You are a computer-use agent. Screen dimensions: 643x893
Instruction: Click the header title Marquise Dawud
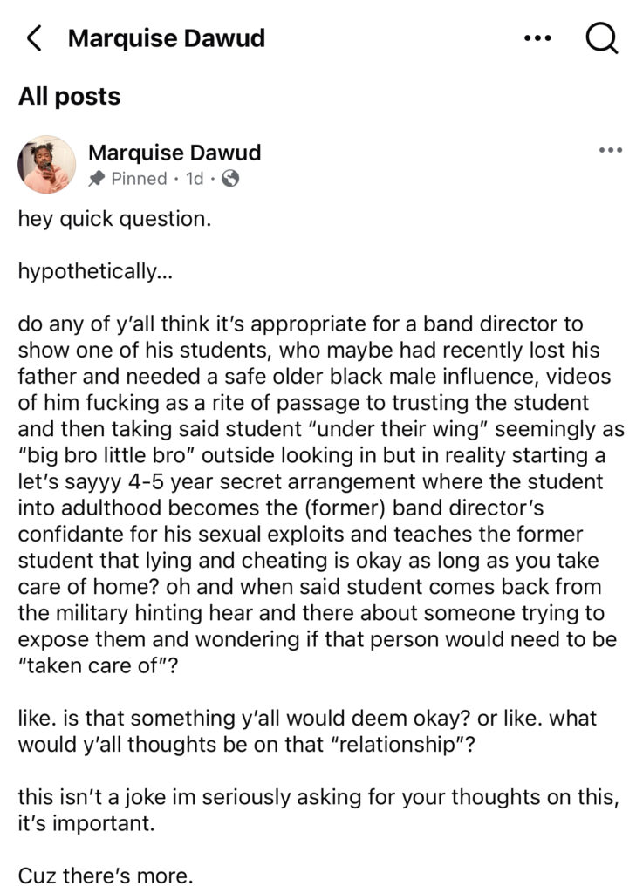[x=166, y=38]
